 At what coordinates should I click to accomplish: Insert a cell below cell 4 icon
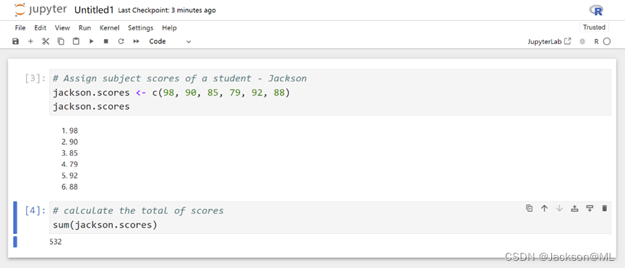click(x=590, y=208)
